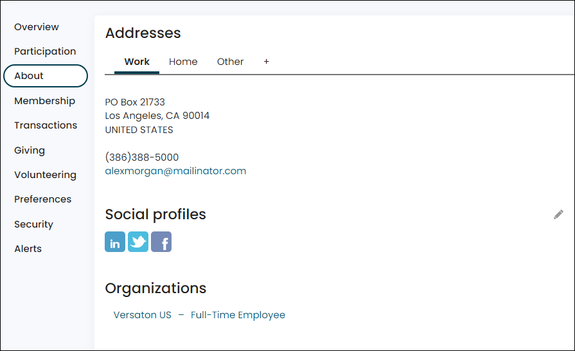Screen dimensions: 575x351
Task: Switch to the Other address tab
Action: tap(230, 62)
